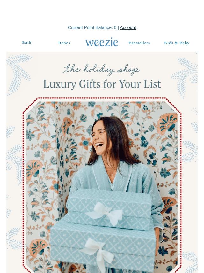Click the weezie logo
Image resolution: width=204 pixels, height=273 pixels.
click(102, 42)
